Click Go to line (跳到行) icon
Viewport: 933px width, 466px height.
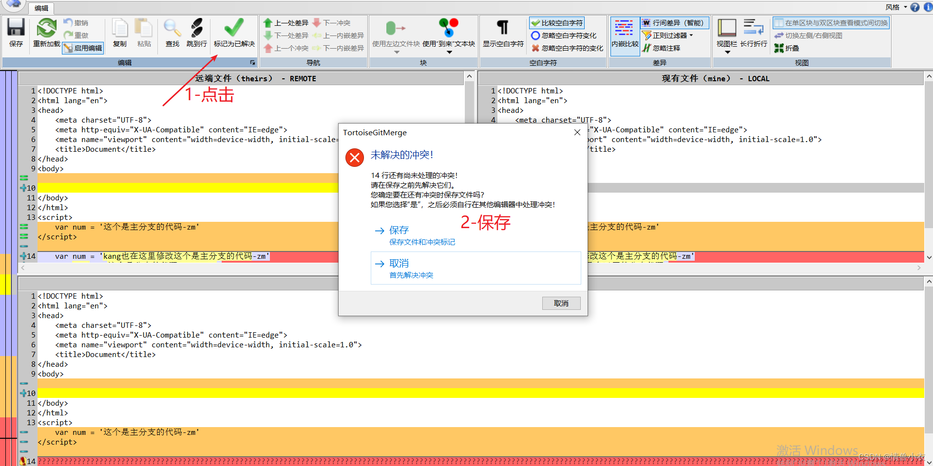coord(196,33)
